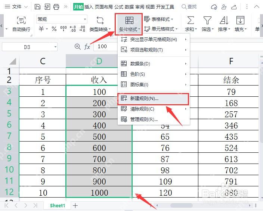Click the 查找 search box

189,7
